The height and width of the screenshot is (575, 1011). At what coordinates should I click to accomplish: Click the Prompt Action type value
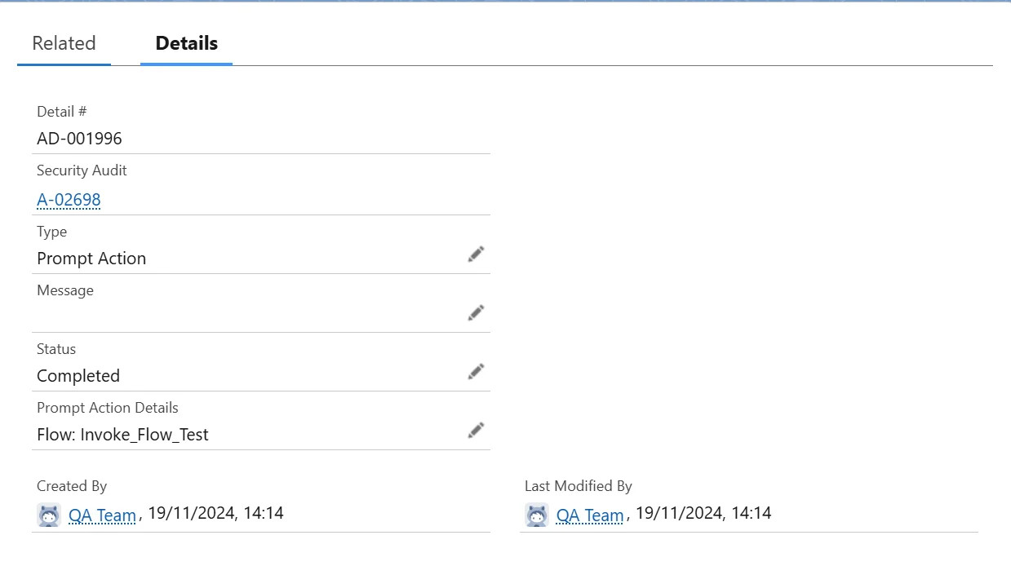point(91,259)
